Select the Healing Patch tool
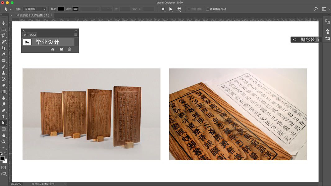This screenshot has height=186, width=331. pyautogui.click(x=4, y=60)
